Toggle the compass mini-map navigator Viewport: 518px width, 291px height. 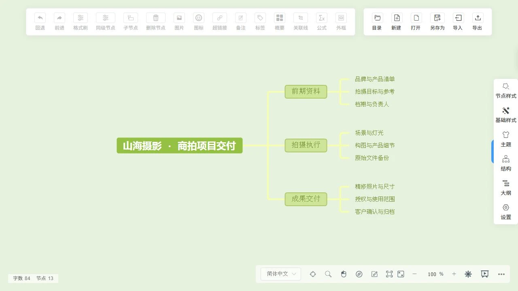(359, 274)
